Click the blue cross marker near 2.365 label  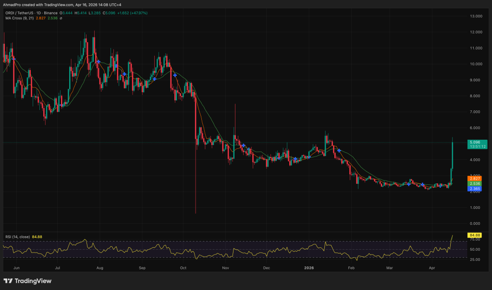pos(440,185)
